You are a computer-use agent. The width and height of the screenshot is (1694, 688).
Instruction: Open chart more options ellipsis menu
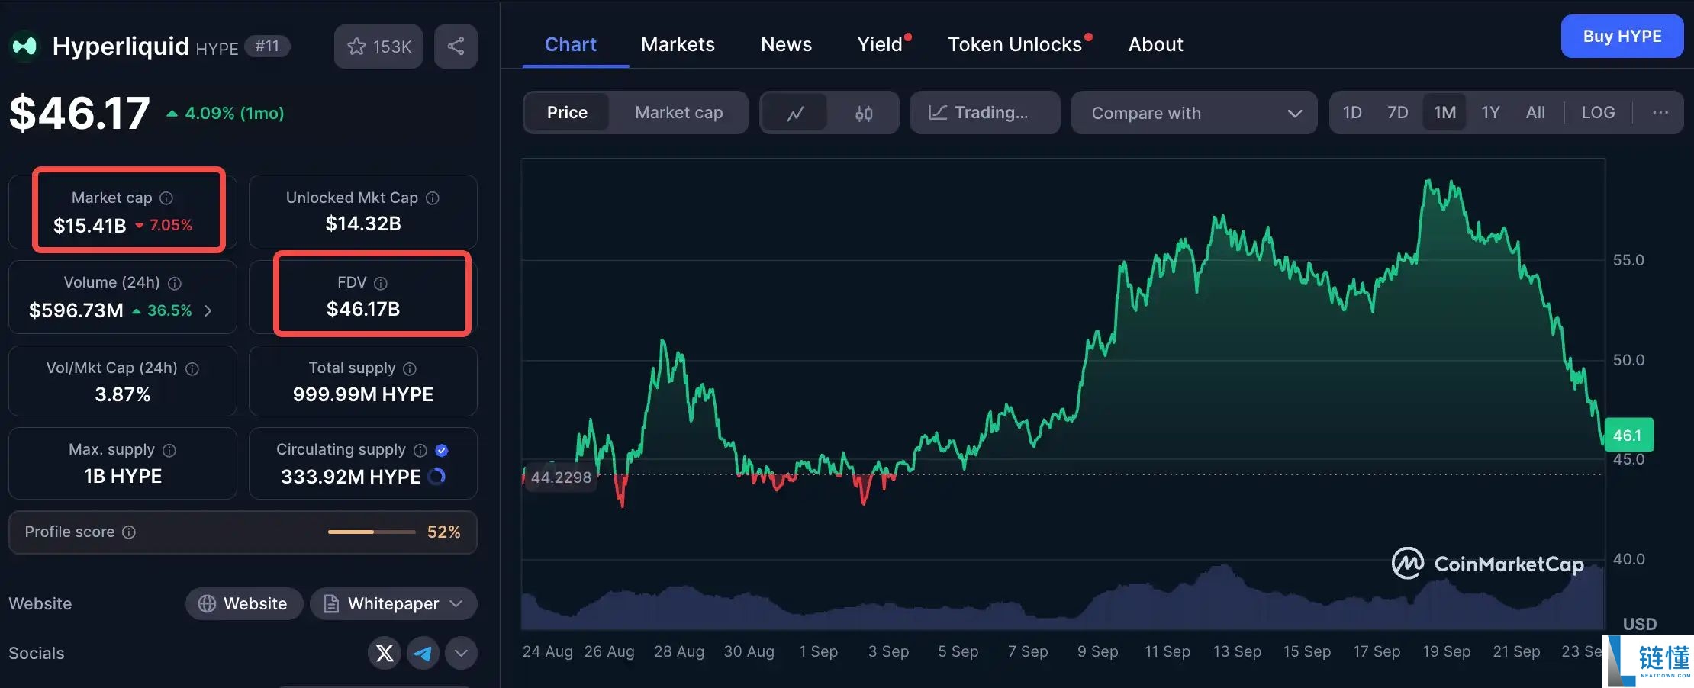point(1660,113)
